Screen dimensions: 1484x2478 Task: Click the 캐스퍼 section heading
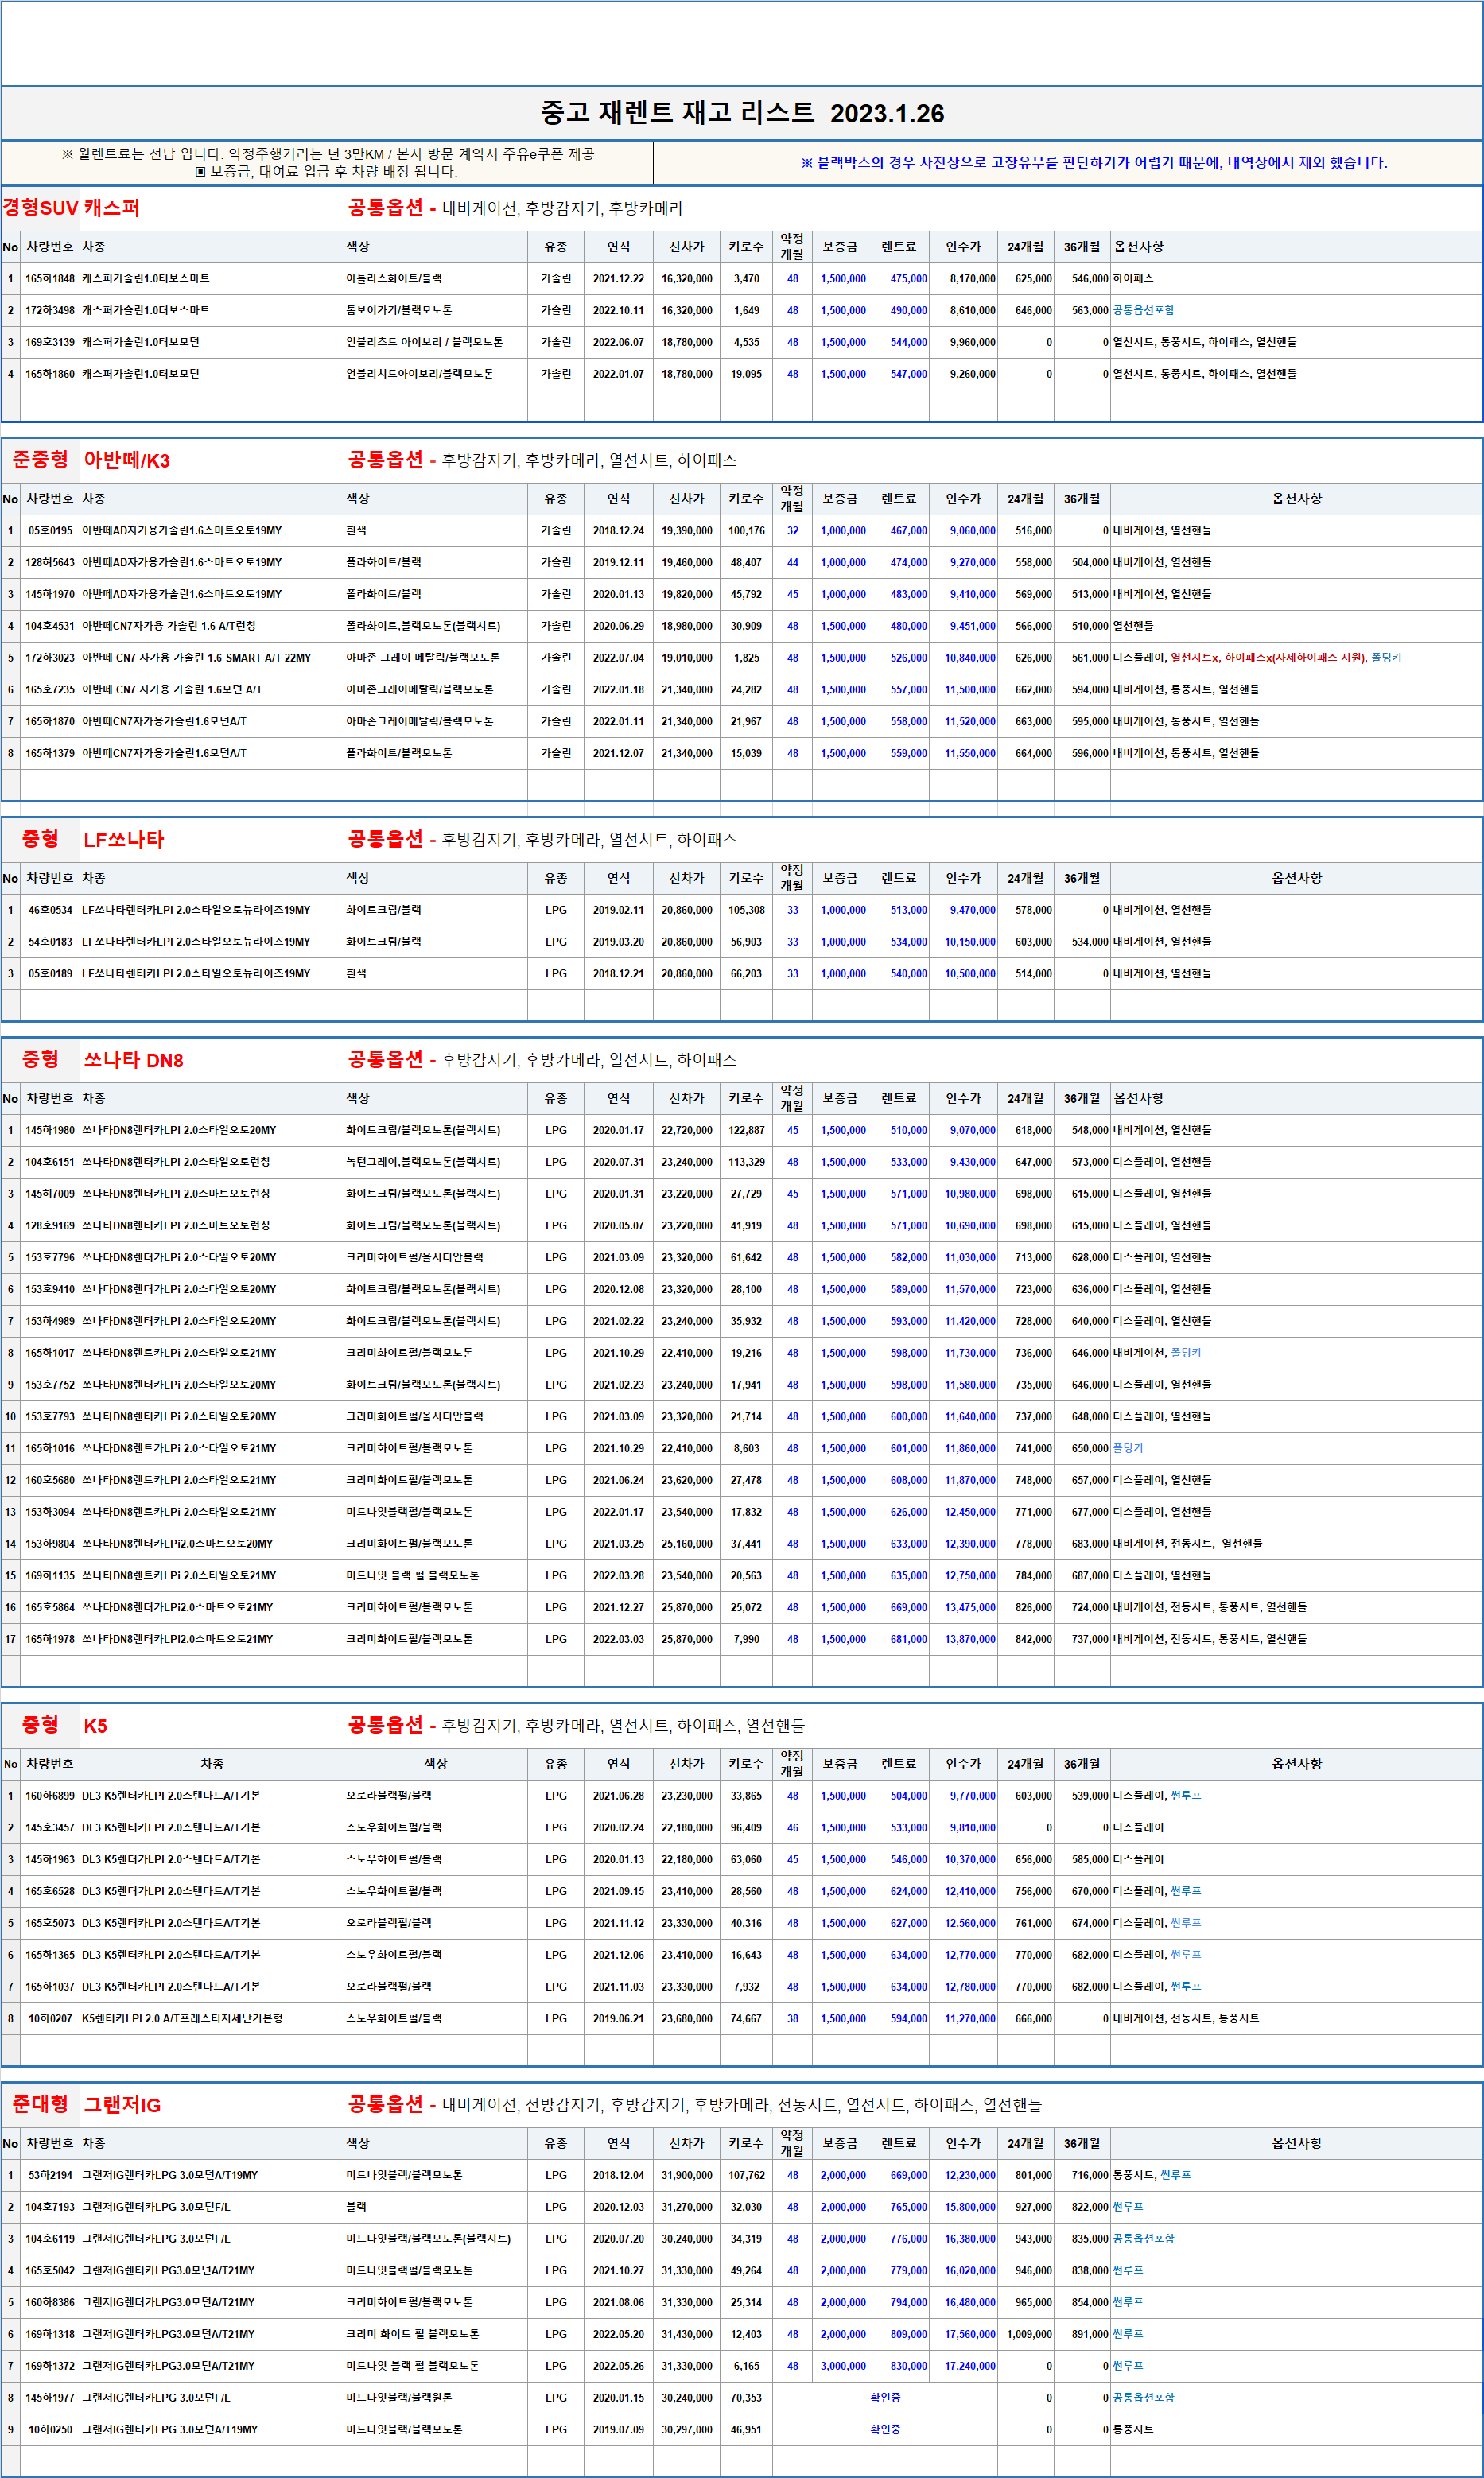111,208
